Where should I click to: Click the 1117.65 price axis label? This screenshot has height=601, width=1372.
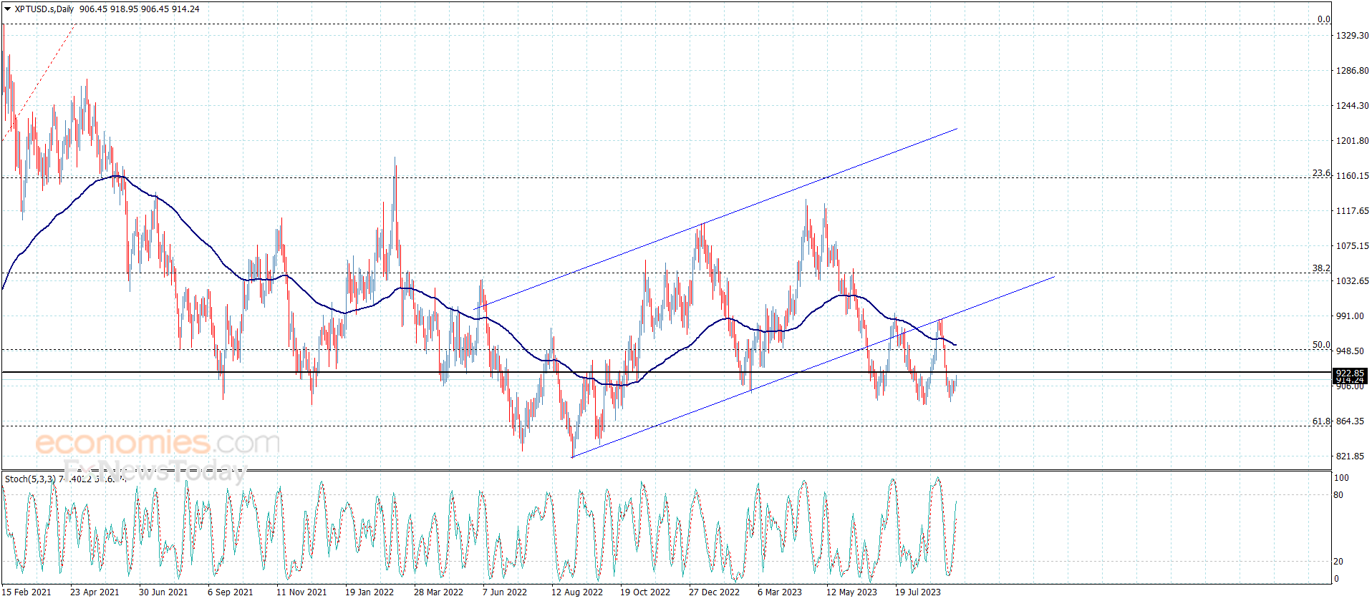point(1352,211)
